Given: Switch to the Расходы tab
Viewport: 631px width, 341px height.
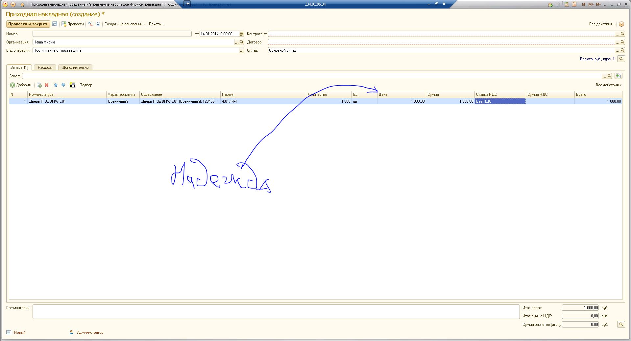Looking at the screenshot, I should pyautogui.click(x=45, y=67).
